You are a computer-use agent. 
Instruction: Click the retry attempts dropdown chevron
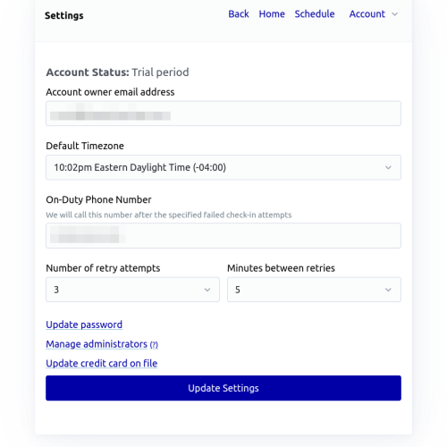click(207, 290)
